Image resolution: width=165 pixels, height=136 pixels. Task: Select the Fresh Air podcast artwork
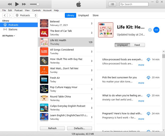pos(44,80)
